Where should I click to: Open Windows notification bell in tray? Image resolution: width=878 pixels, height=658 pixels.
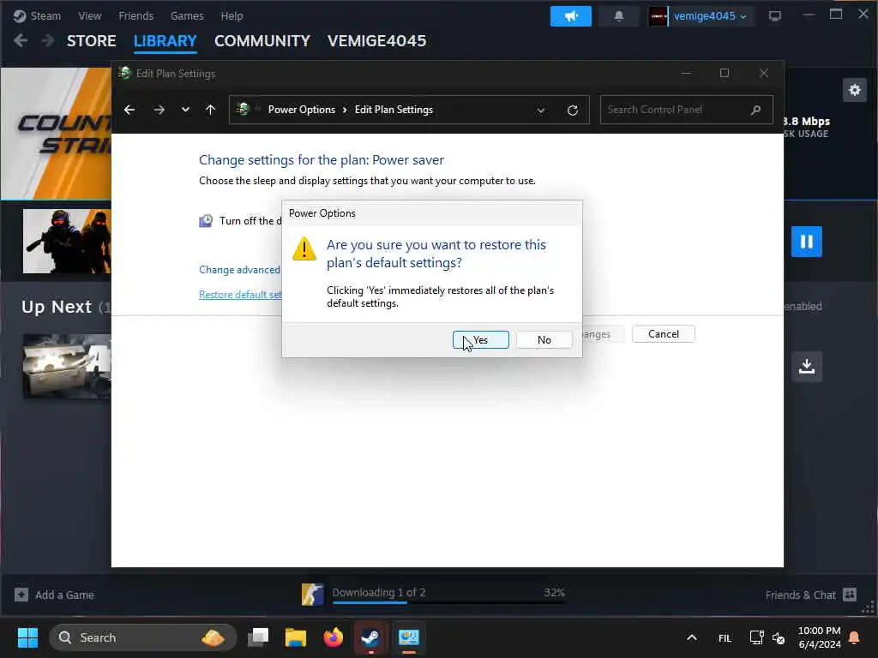coord(855,637)
